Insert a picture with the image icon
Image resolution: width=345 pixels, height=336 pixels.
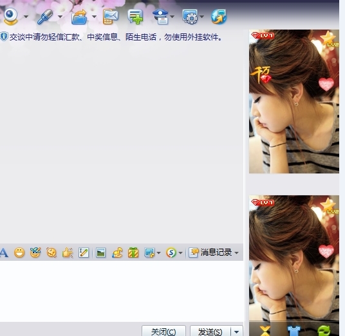(101, 252)
